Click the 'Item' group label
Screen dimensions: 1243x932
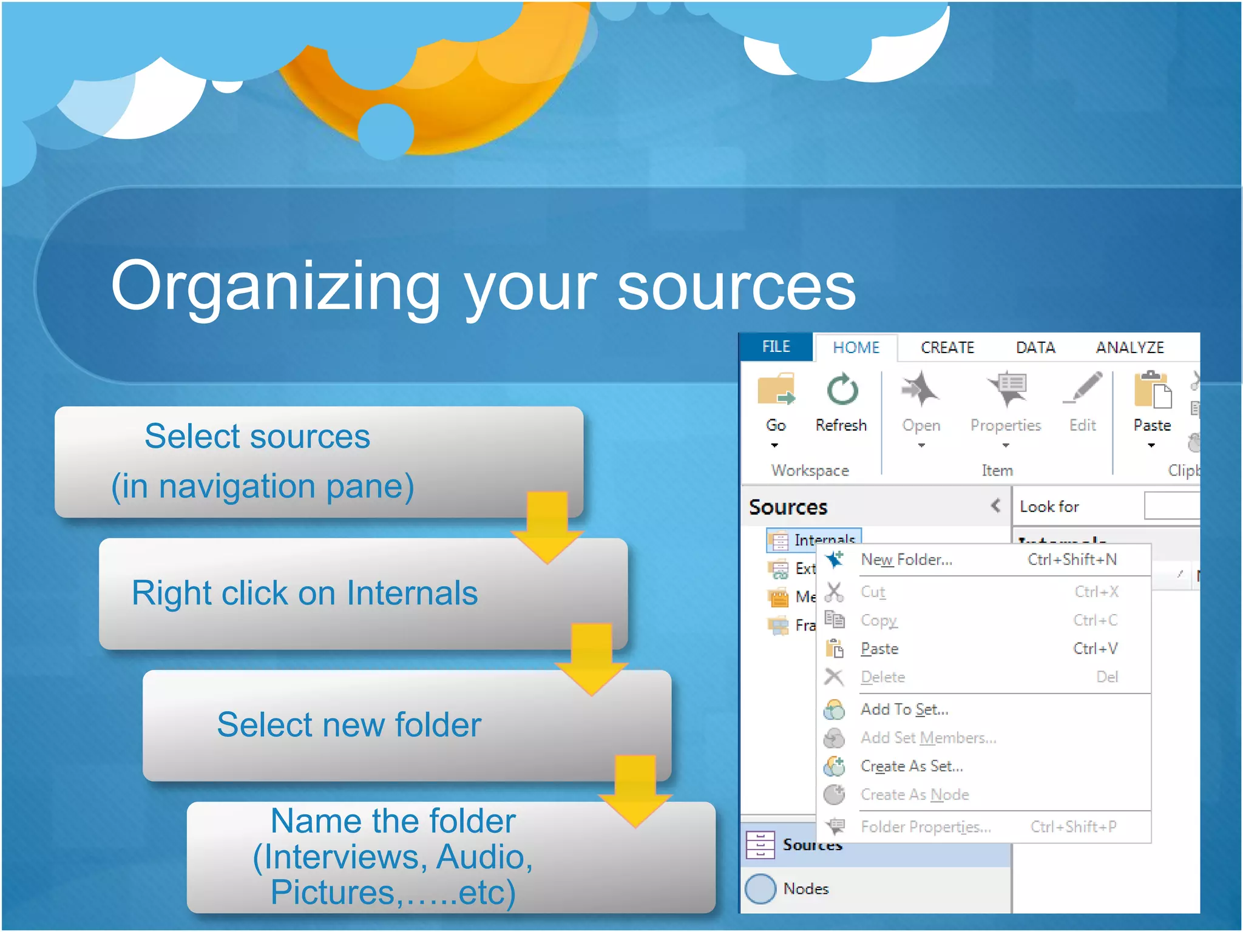(997, 470)
